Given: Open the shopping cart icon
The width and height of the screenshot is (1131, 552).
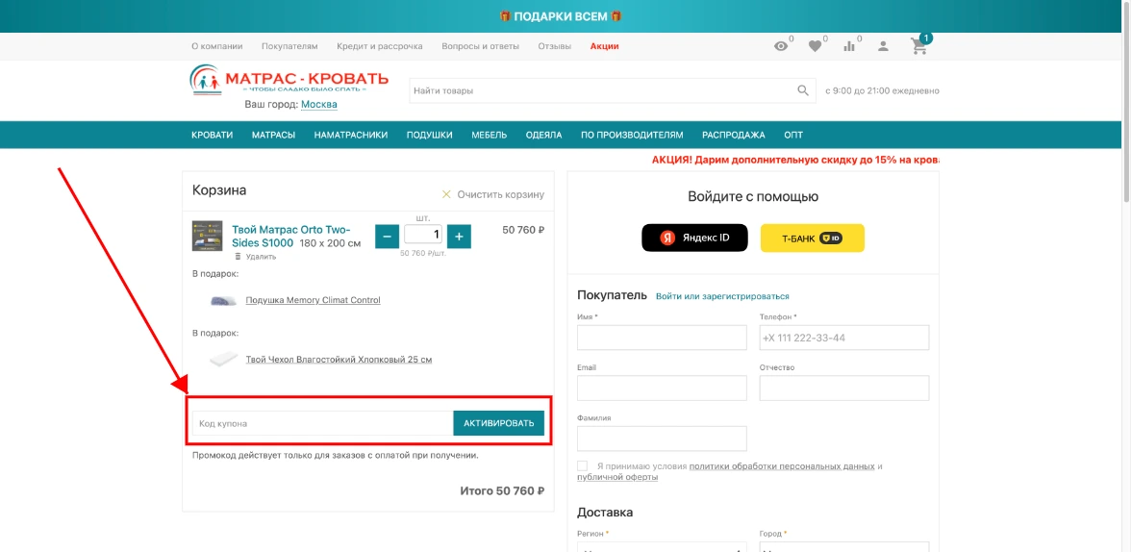Looking at the screenshot, I should click(918, 46).
